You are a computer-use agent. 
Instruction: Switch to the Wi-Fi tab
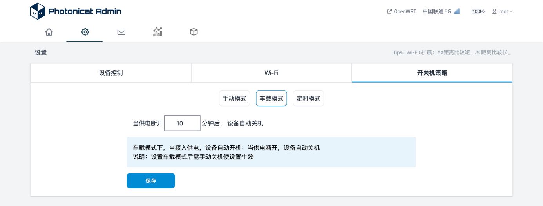[x=271, y=73]
